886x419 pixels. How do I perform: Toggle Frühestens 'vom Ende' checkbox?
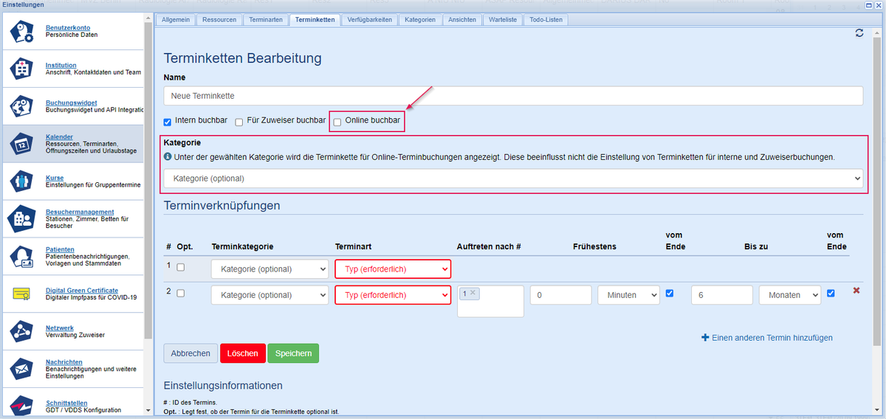tap(670, 293)
